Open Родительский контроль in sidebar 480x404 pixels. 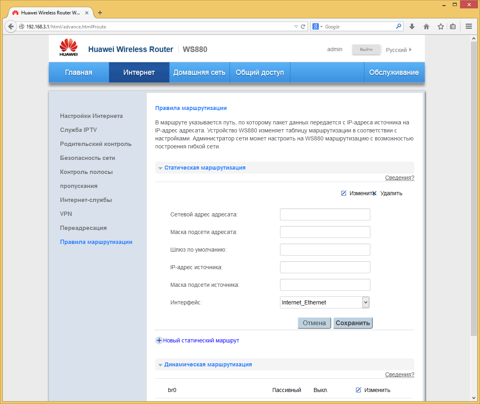point(96,144)
